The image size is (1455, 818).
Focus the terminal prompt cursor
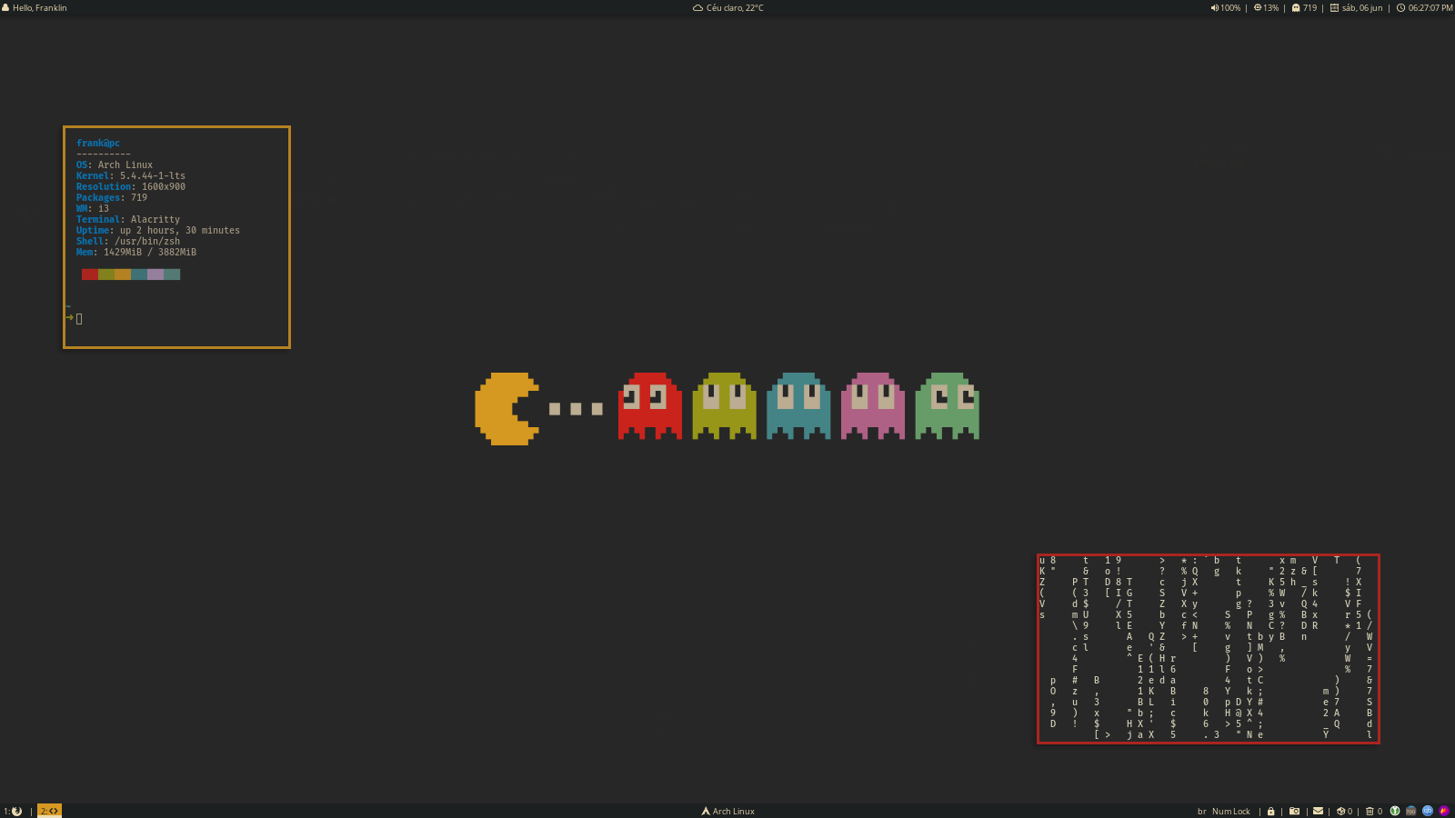click(x=79, y=319)
